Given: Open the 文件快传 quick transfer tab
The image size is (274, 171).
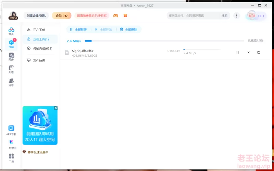Looking at the screenshot, I should pyautogui.click(x=40, y=60).
